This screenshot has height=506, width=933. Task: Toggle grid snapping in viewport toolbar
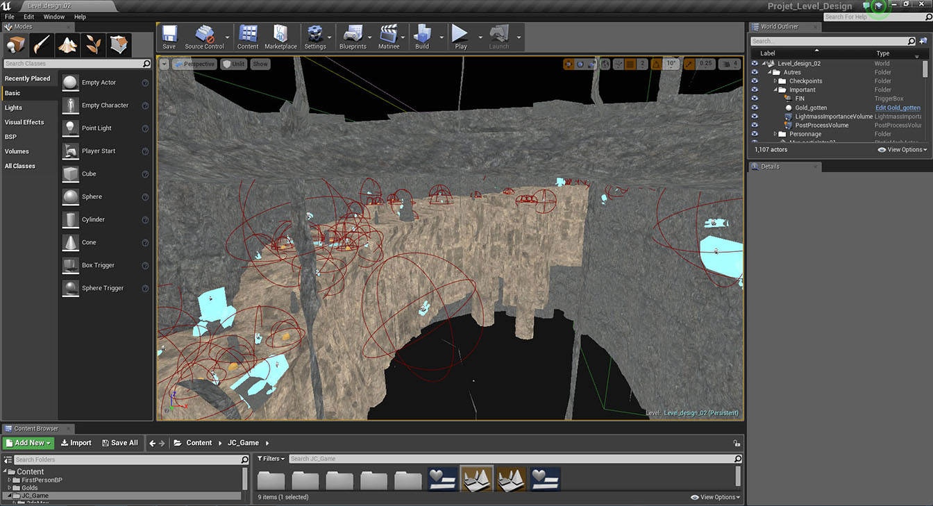click(x=630, y=64)
